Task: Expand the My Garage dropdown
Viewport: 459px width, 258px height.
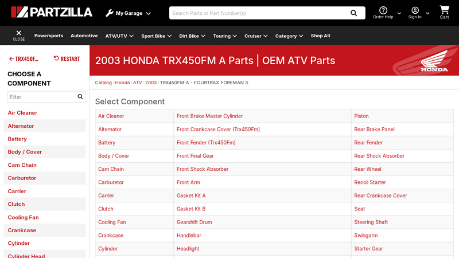Action: 149,13
